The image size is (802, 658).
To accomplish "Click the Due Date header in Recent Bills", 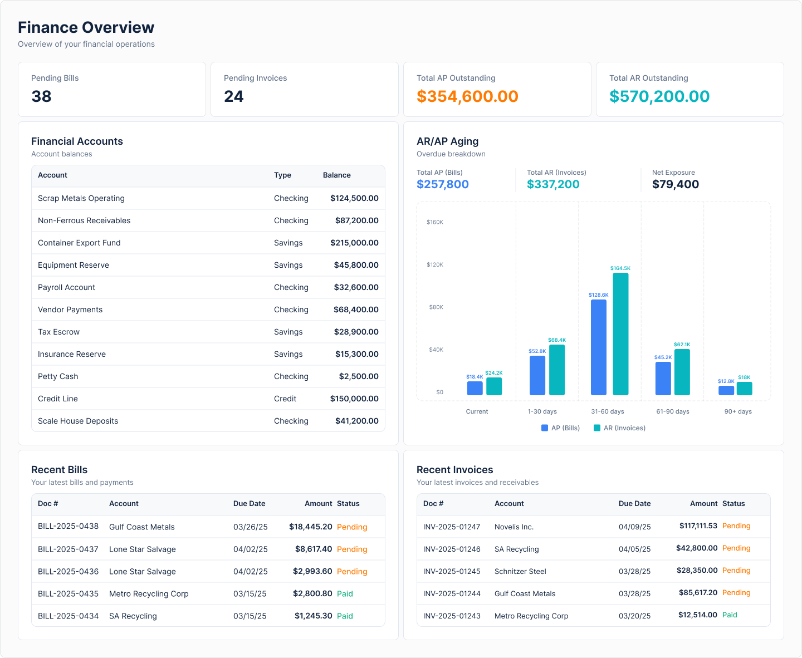I will [x=250, y=503].
